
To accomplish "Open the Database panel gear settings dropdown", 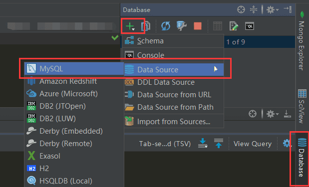I will 273,9.
